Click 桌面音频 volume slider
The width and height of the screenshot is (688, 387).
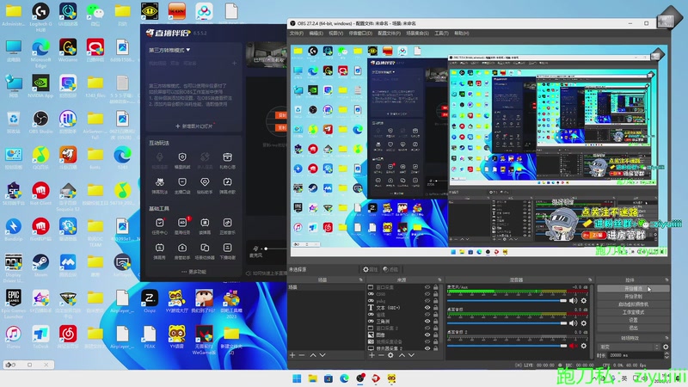507,323
